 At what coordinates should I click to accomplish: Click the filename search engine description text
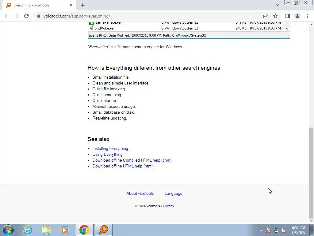point(135,47)
